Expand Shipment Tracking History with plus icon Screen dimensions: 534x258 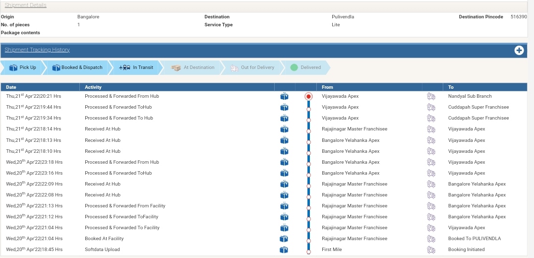click(x=519, y=50)
